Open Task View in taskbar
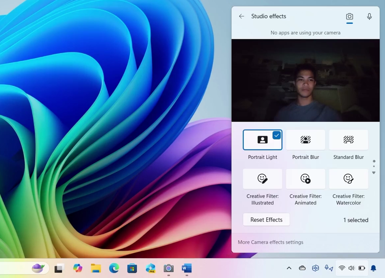 pos(59,268)
